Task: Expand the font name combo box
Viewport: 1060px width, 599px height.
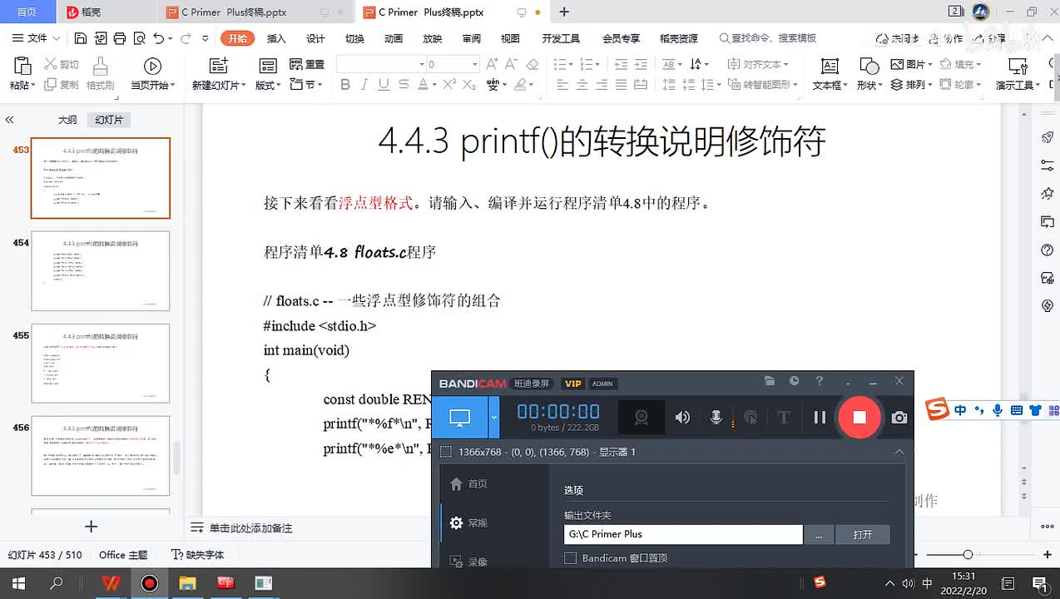Action: tap(421, 64)
